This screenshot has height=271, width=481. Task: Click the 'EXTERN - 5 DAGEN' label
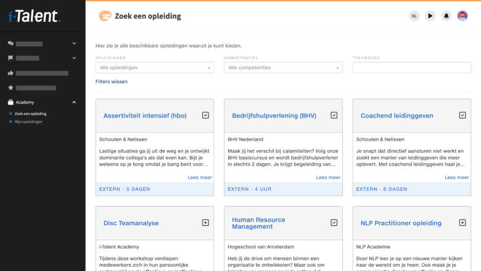[124, 189]
